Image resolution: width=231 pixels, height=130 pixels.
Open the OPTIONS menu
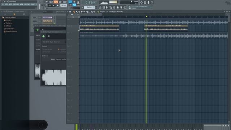[27, 4]
